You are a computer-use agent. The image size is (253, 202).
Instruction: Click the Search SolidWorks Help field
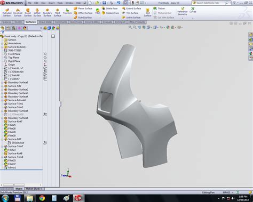click(210, 3)
